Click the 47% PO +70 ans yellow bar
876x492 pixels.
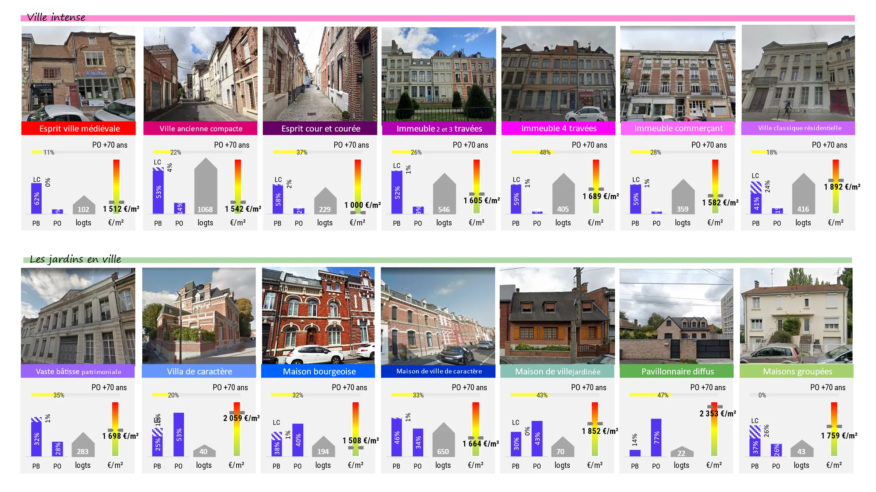coord(650,395)
